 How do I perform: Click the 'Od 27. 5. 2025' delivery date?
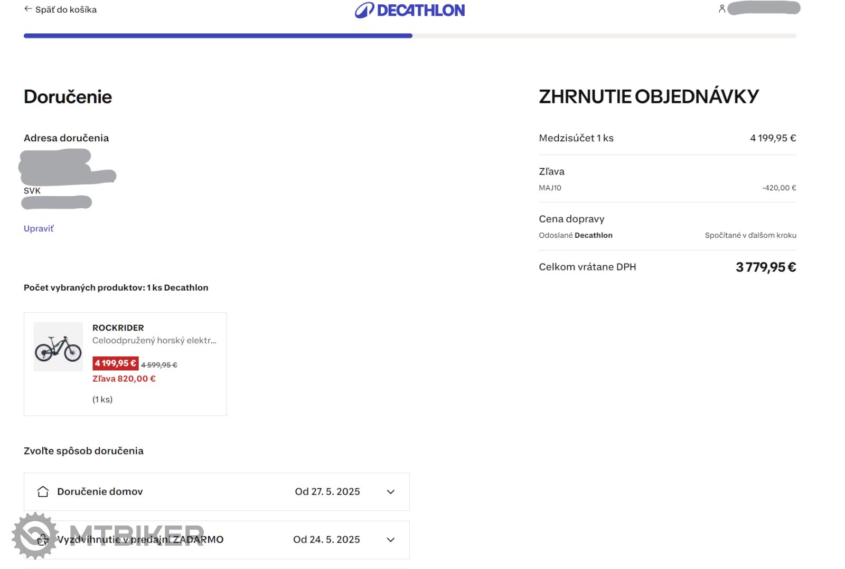327,491
